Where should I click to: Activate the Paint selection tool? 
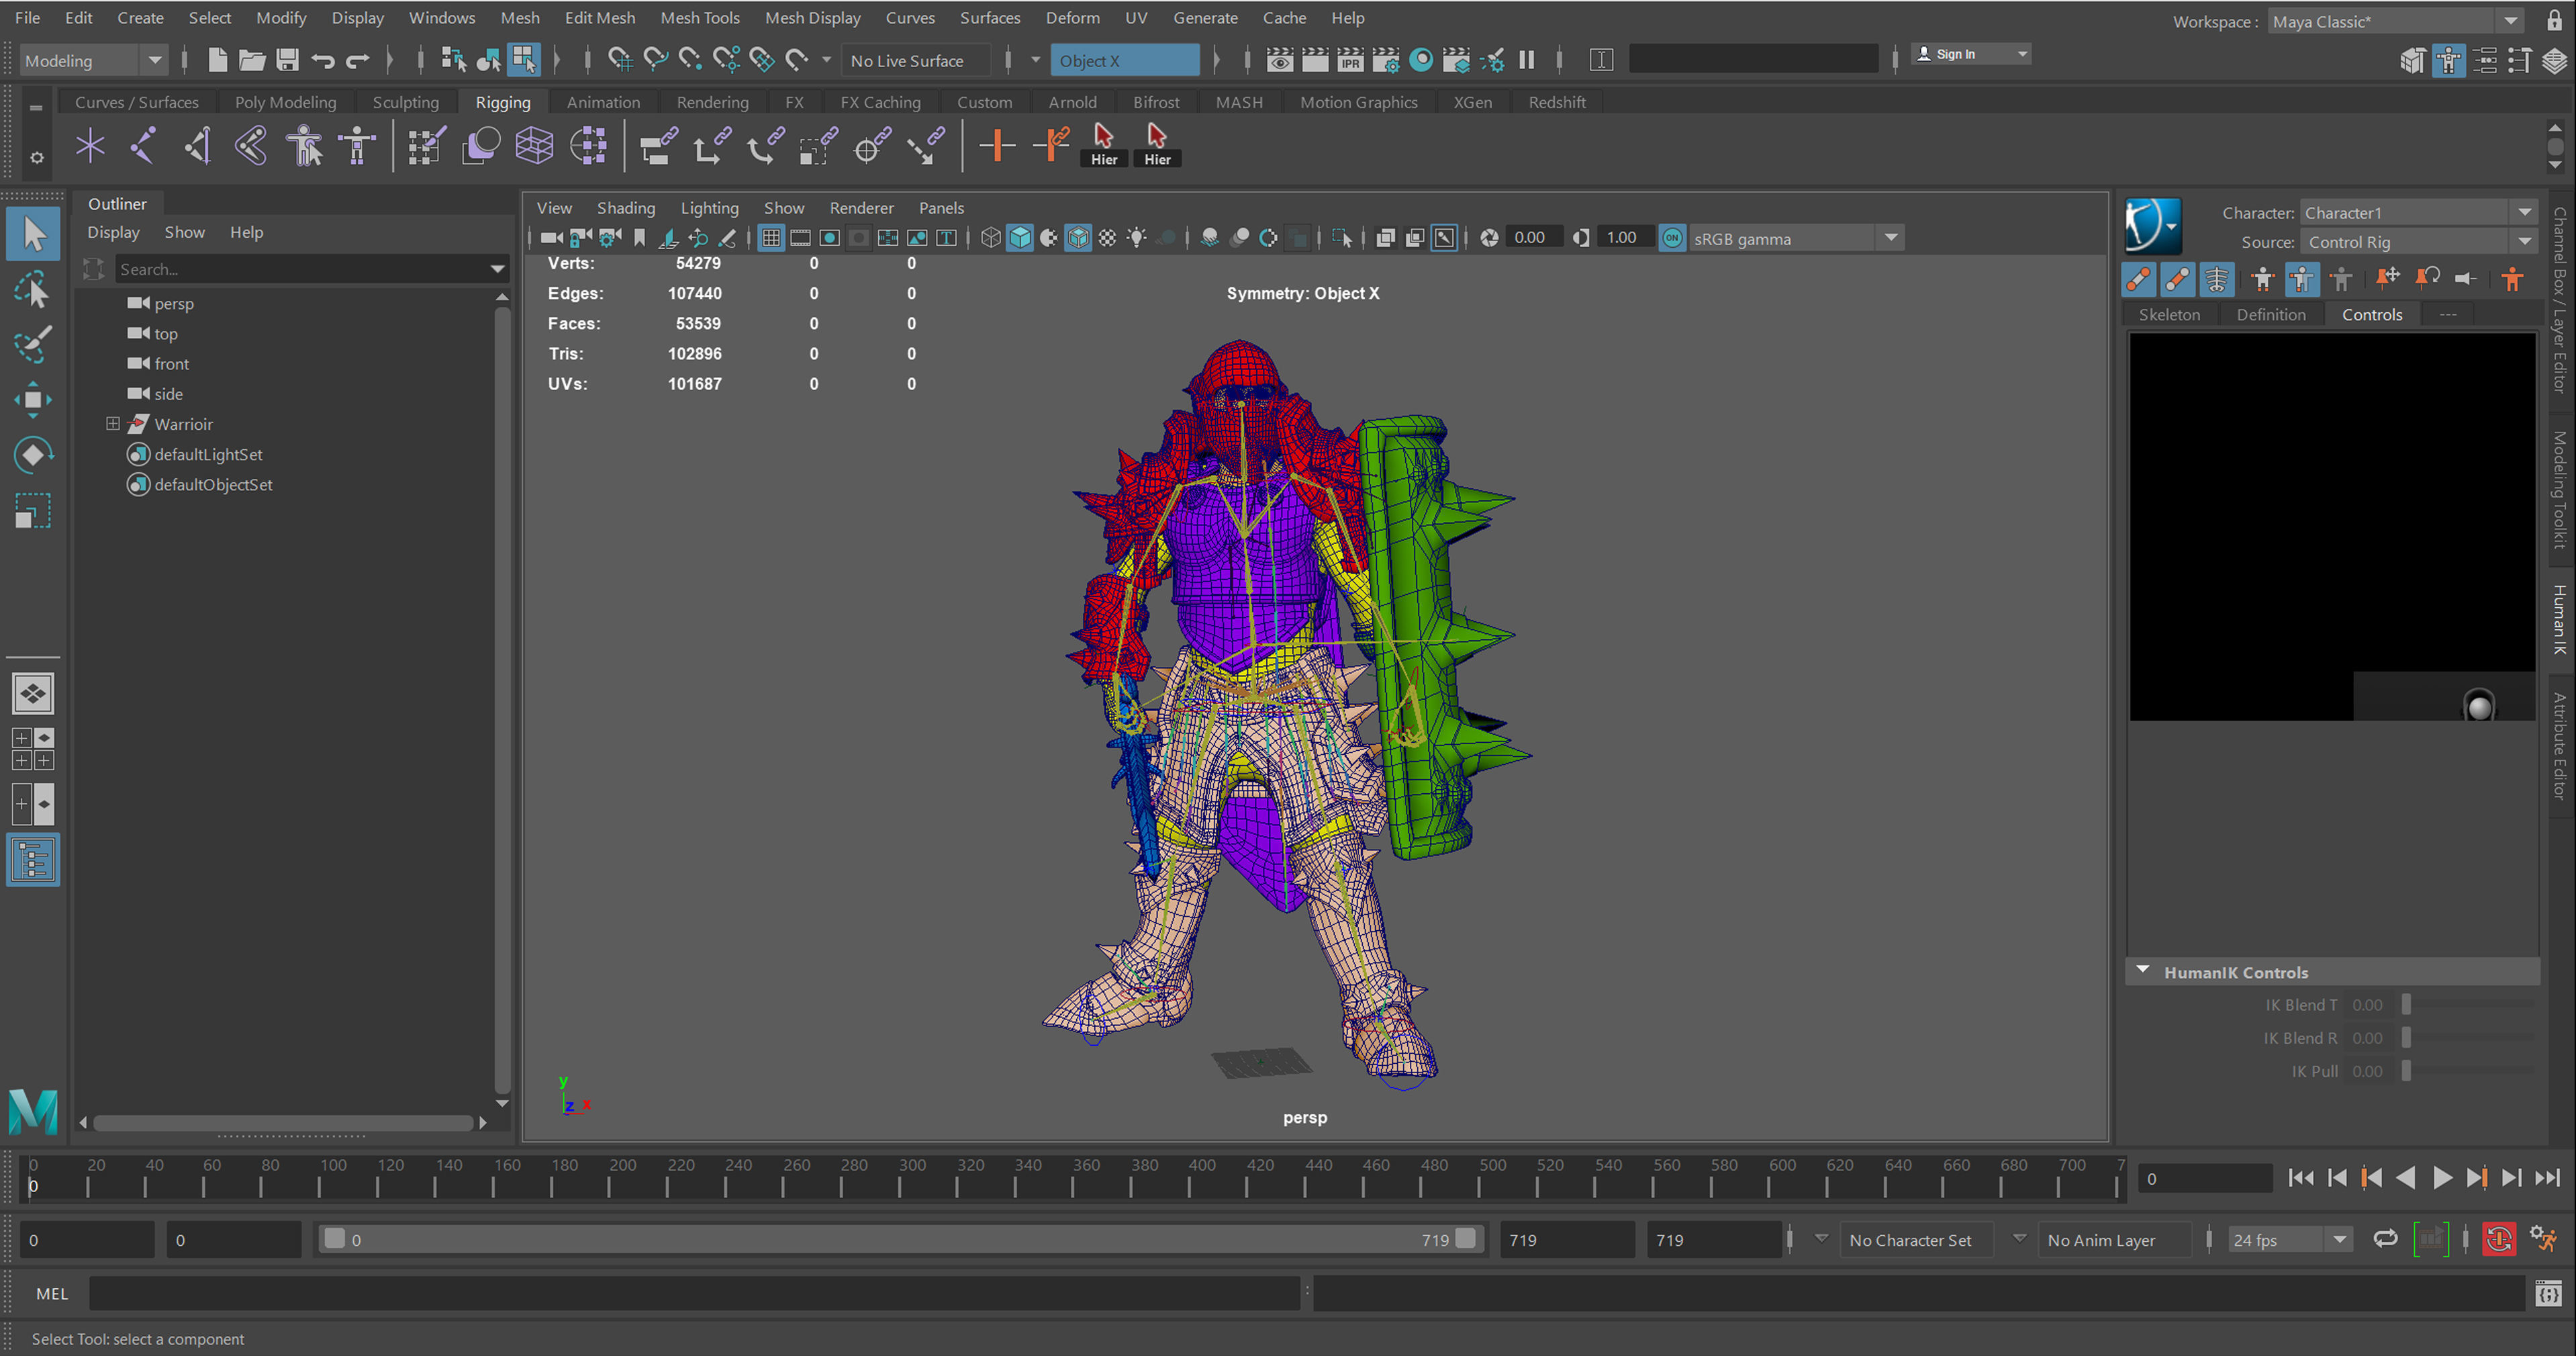33,345
